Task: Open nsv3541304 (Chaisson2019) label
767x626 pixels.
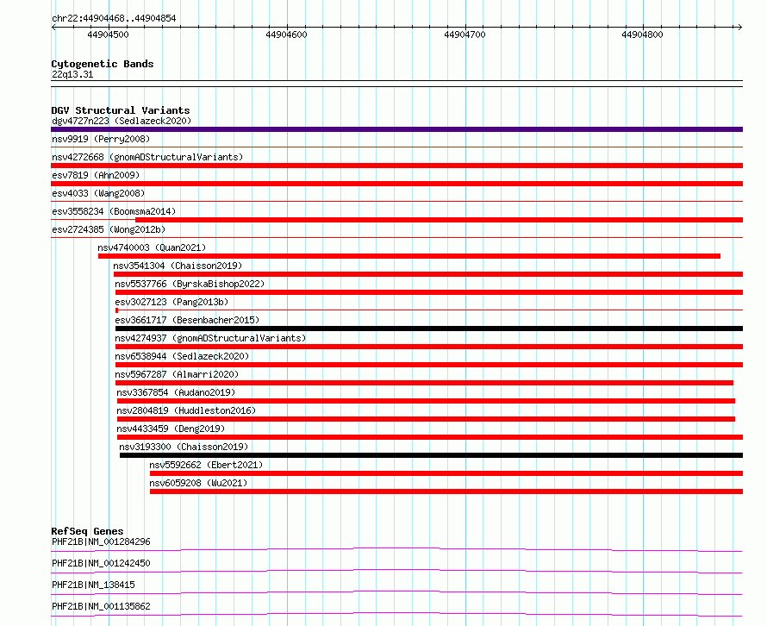Action: pos(178,266)
